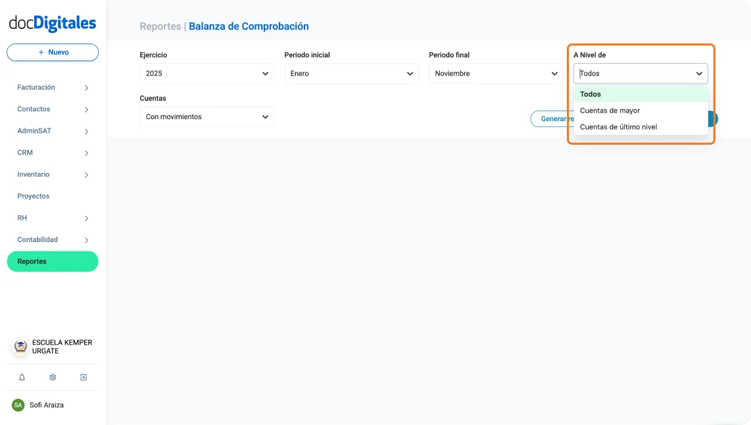Expand the CRM sidebar section
The image size is (751, 425).
pyautogui.click(x=53, y=152)
